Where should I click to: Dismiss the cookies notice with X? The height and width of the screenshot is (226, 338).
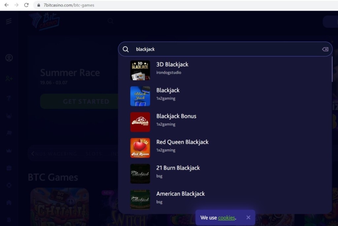[x=248, y=217]
